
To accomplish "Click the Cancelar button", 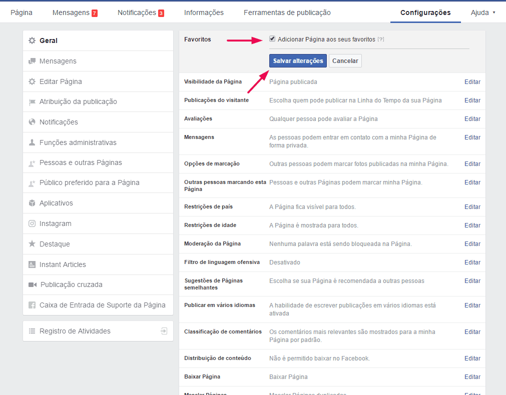I will pyautogui.click(x=345, y=60).
